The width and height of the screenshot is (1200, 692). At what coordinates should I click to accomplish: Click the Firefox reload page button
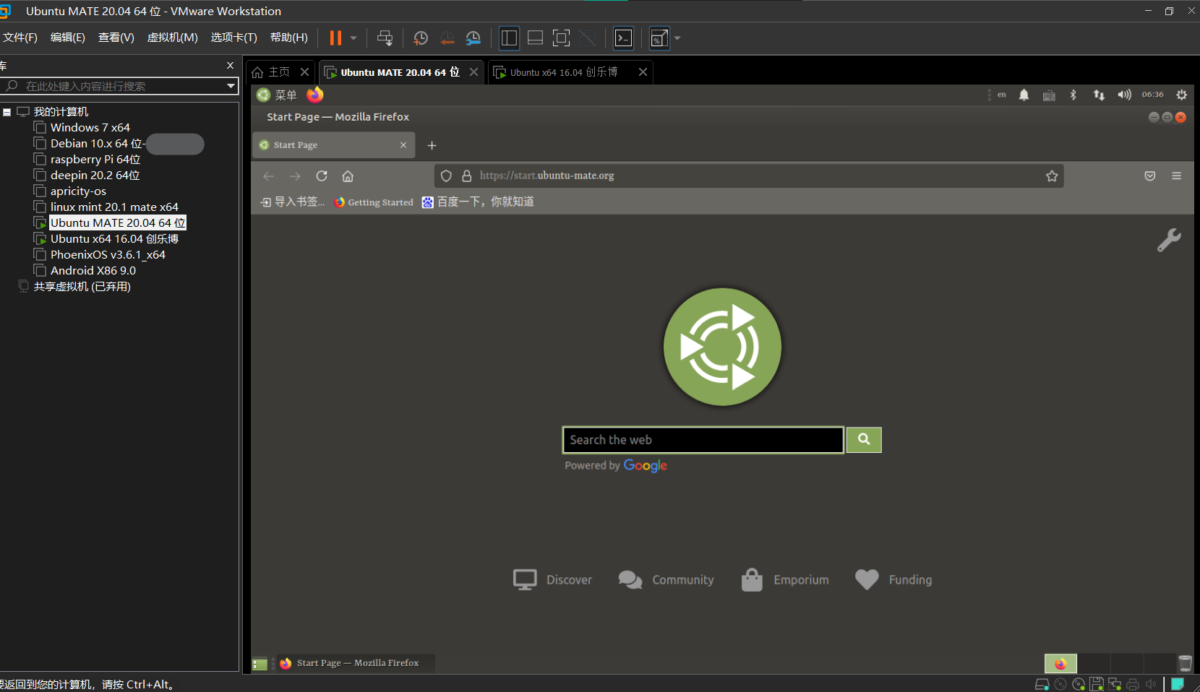pyautogui.click(x=322, y=176)
